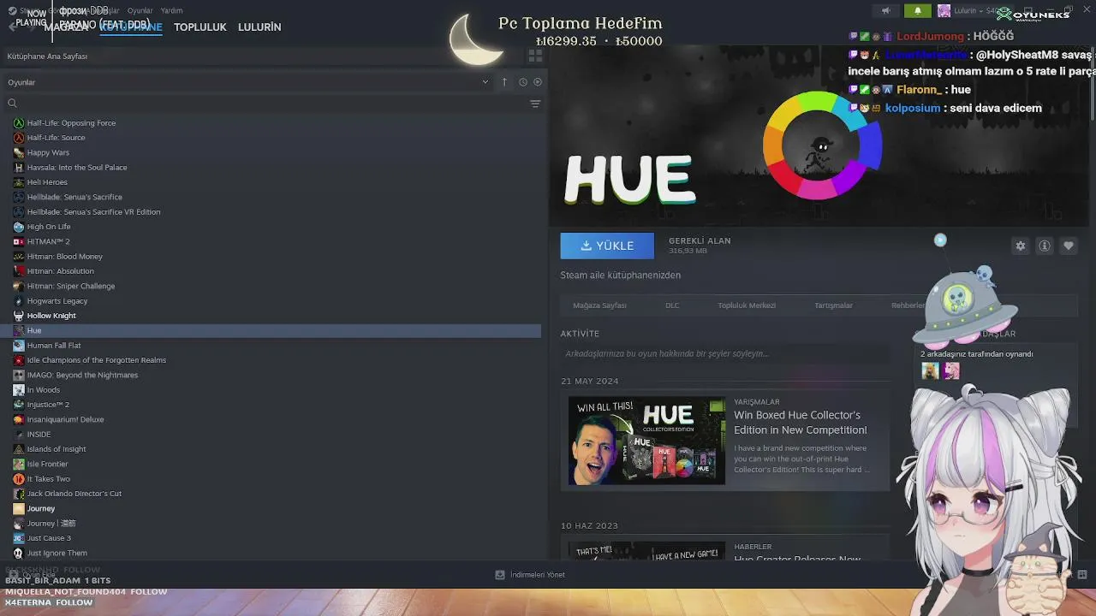Click the HITMAN 2 game icon

pos(19,241)
